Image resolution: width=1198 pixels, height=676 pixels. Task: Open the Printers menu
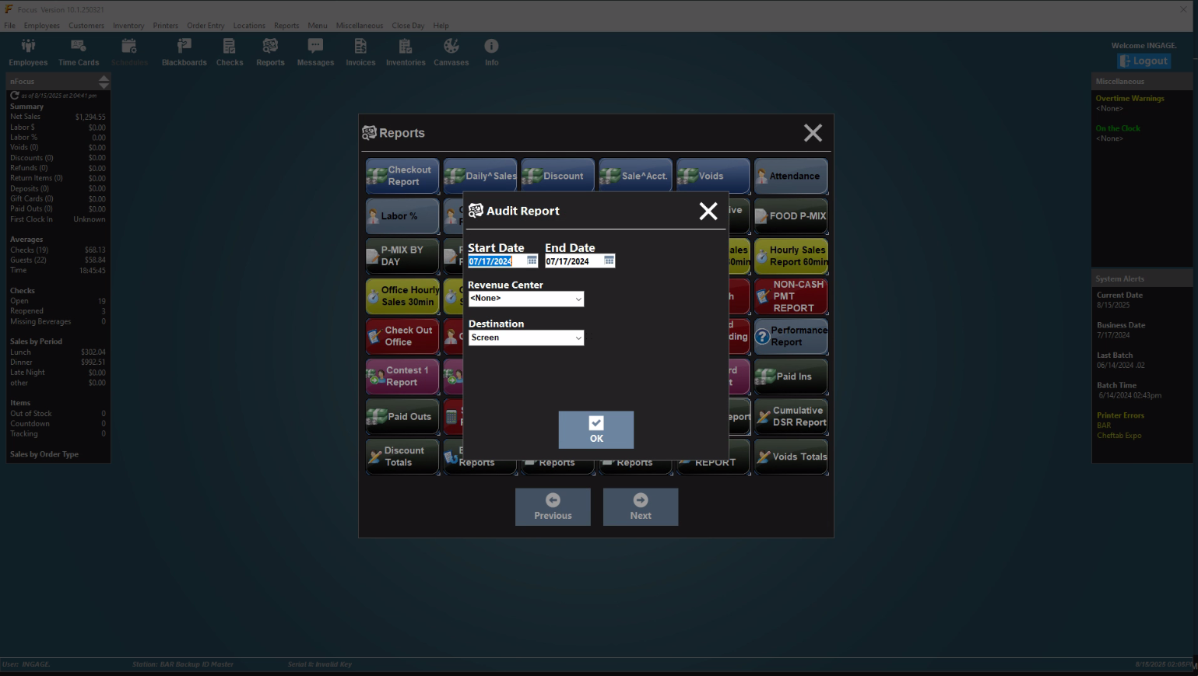coord(166,26)
